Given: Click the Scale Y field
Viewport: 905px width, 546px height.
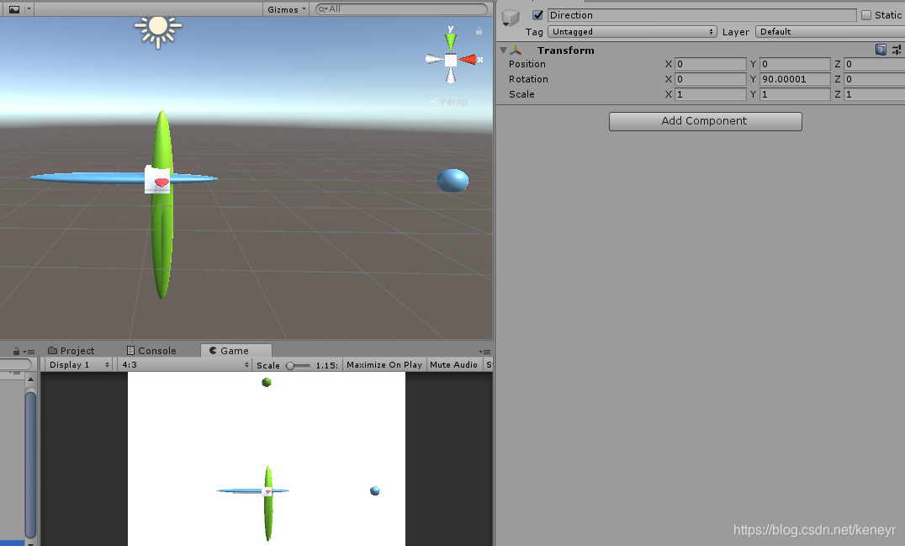Looking at the screenshot, I should coord(795,94).
